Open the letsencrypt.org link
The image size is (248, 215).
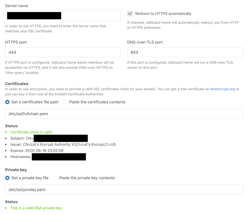click(x=222, y=89)
